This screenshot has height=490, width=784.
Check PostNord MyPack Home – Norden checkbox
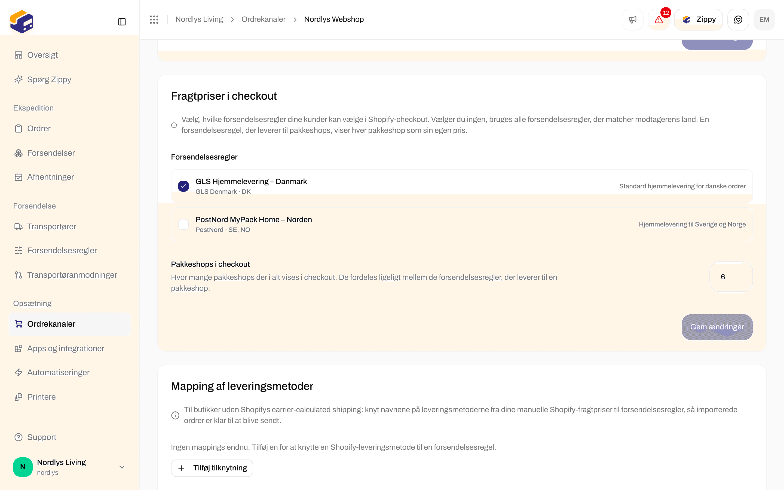click(x=183, y=224)
